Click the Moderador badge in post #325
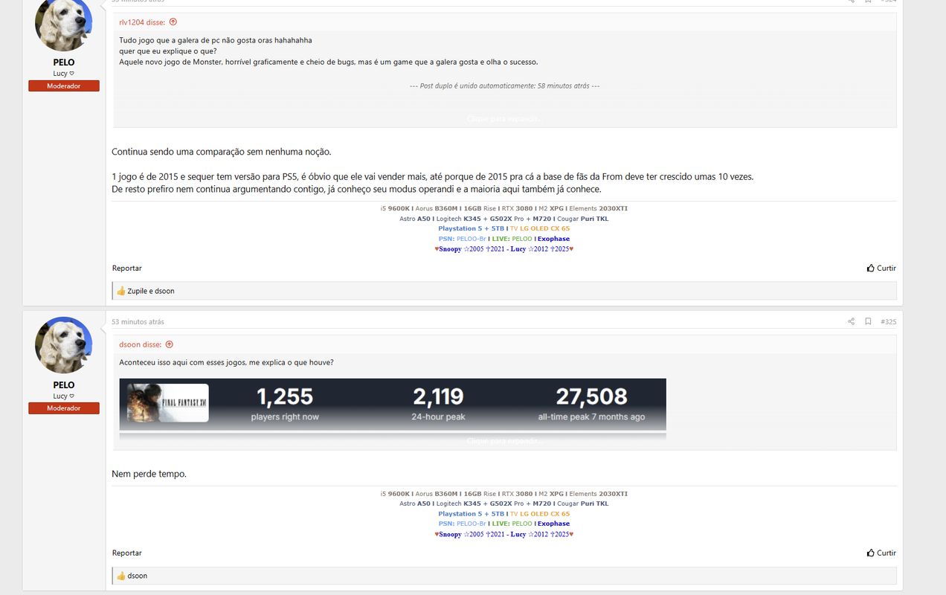The width and height of the screenshot is (946, 595). pos(64,408)
